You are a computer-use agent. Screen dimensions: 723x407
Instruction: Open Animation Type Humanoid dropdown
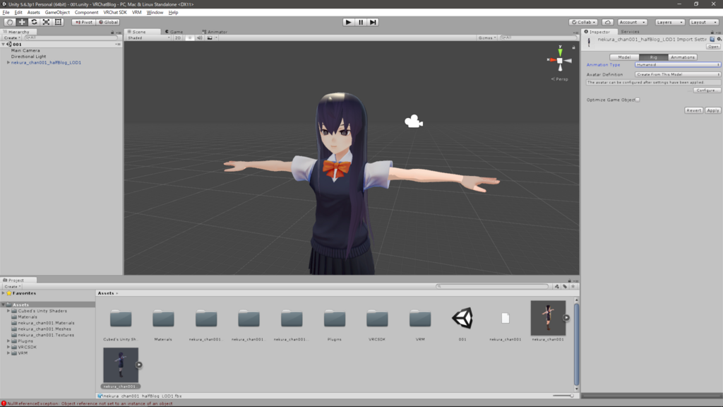(677, 64)
